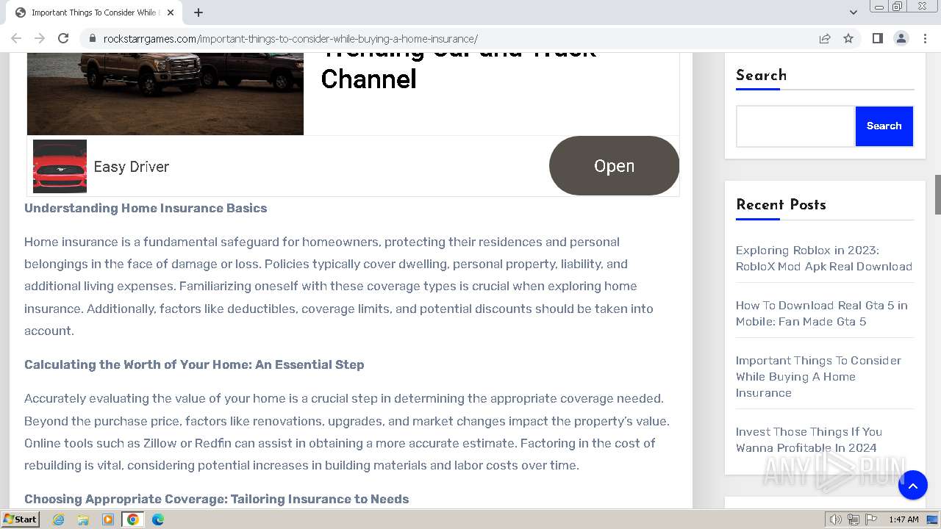Click the network tray icon
Screen dimensions: 941x529
(x=854, y=519)
